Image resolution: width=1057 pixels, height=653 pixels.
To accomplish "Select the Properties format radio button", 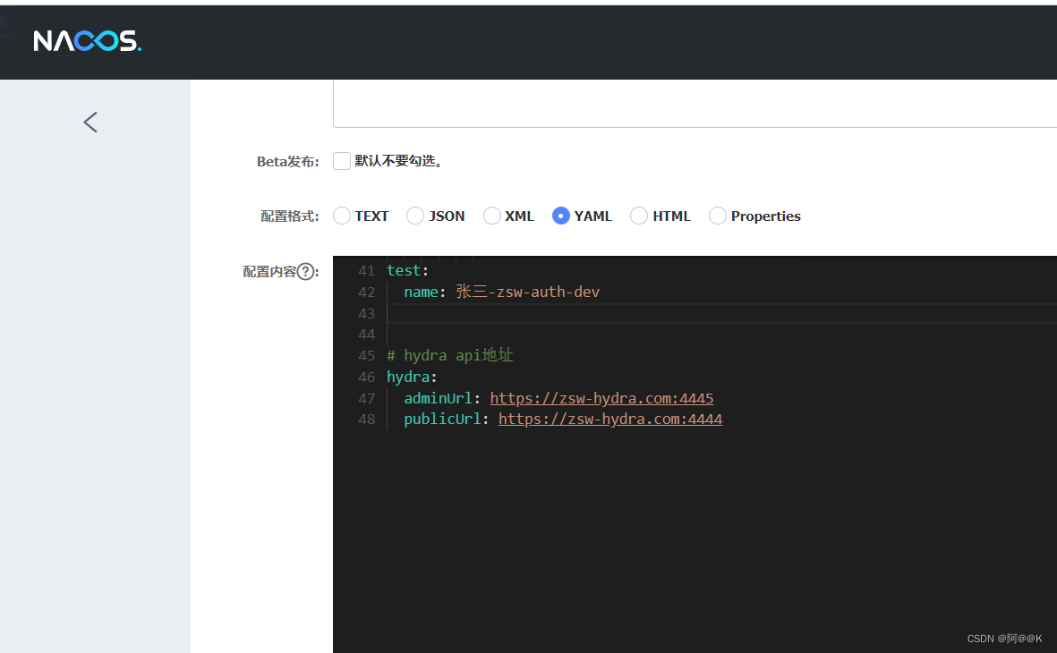I will [718, 216].
